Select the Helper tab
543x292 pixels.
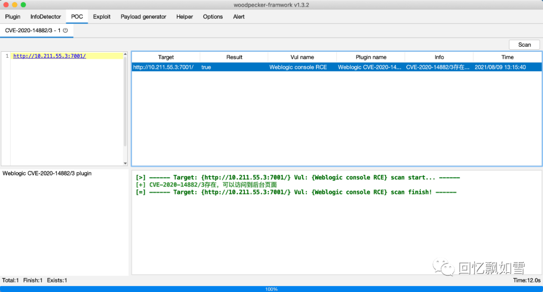(x=185, y=17)
